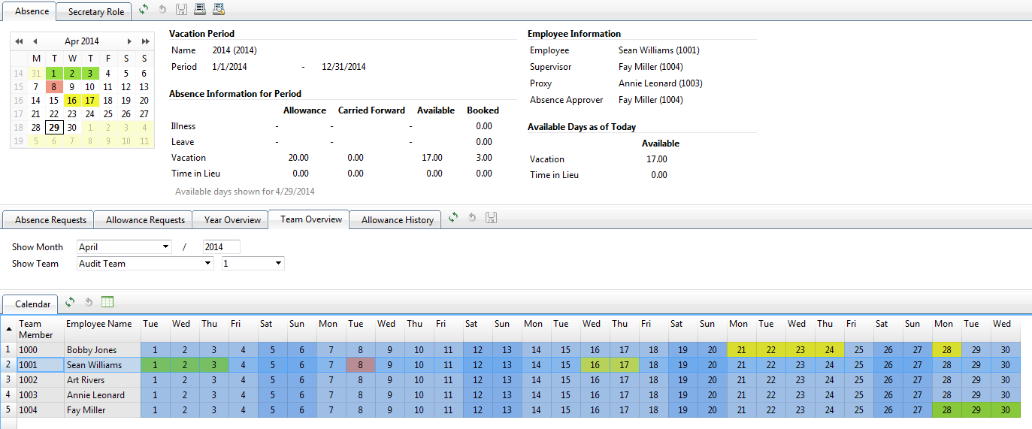Image resolution: width=1032 pixels, height=429 pixels.
Task: Open print preview from the top toolbar
Action: 219,10
